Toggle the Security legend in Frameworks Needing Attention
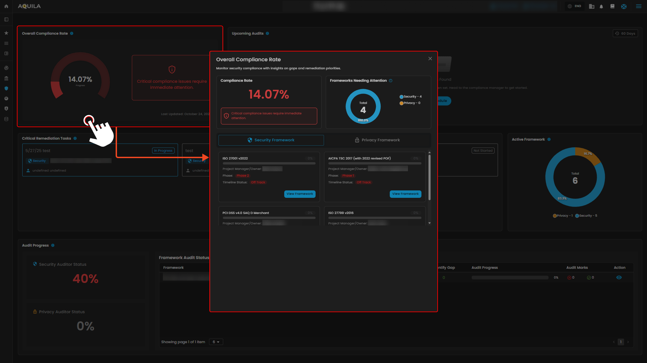Viewport: 647px width, 363px height. coord(410,97)
